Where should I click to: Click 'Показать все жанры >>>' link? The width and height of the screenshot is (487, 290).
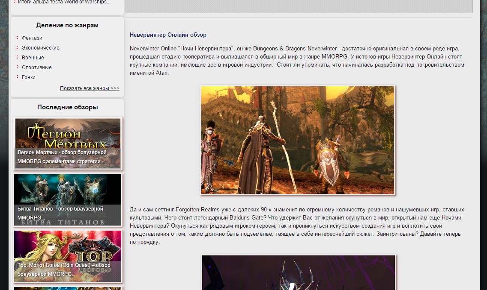pyautogui.click(x=90, y=88)
